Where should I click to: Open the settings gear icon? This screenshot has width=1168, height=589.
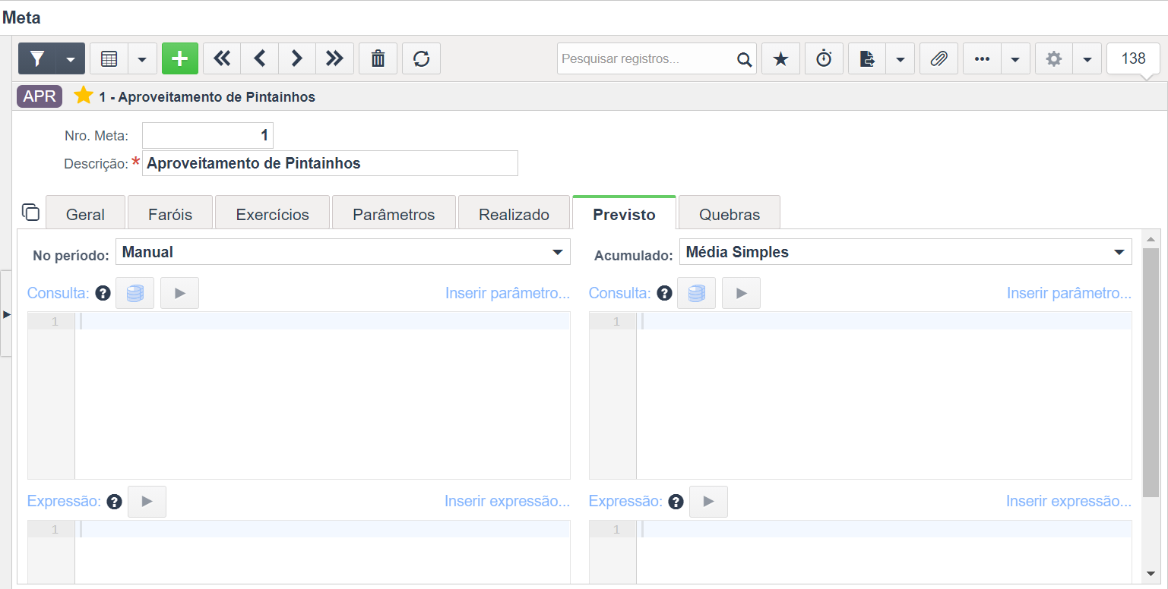[1053, 58]
